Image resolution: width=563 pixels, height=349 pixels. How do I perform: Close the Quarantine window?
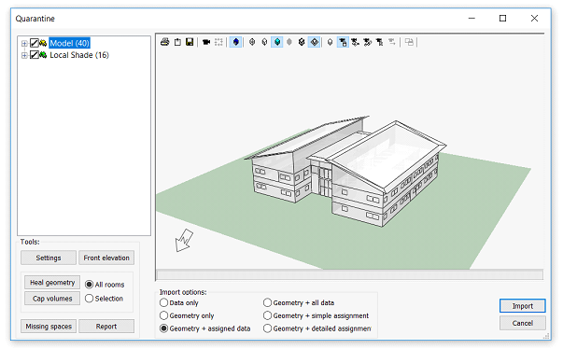(x=534, y=19)
